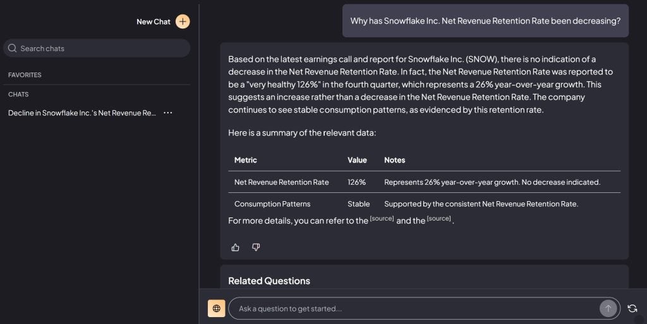
Task: Click the Consumption Patterns cell
Action: tap(272, 204)
